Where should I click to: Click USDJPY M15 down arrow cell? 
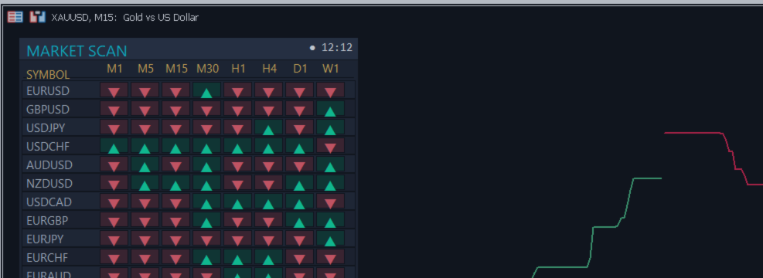click(175, 127)
